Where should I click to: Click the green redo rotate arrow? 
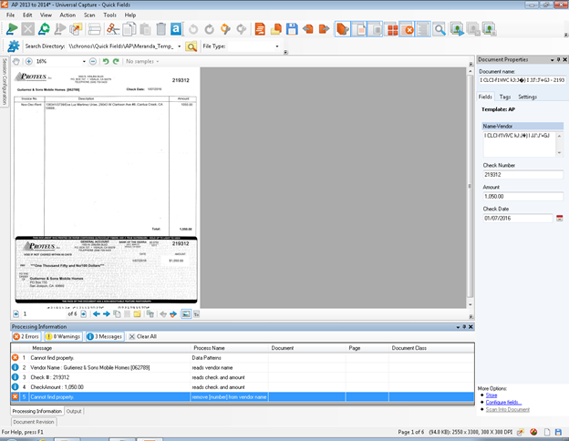(x=116, y=61)
